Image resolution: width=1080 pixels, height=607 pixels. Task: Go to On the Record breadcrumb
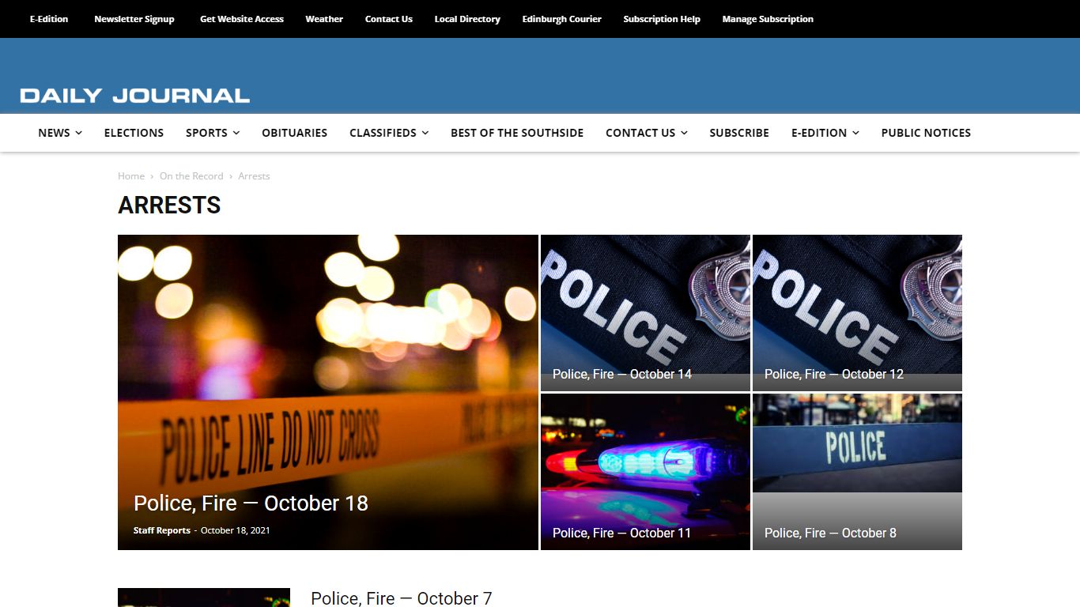[x=191, y=176]
